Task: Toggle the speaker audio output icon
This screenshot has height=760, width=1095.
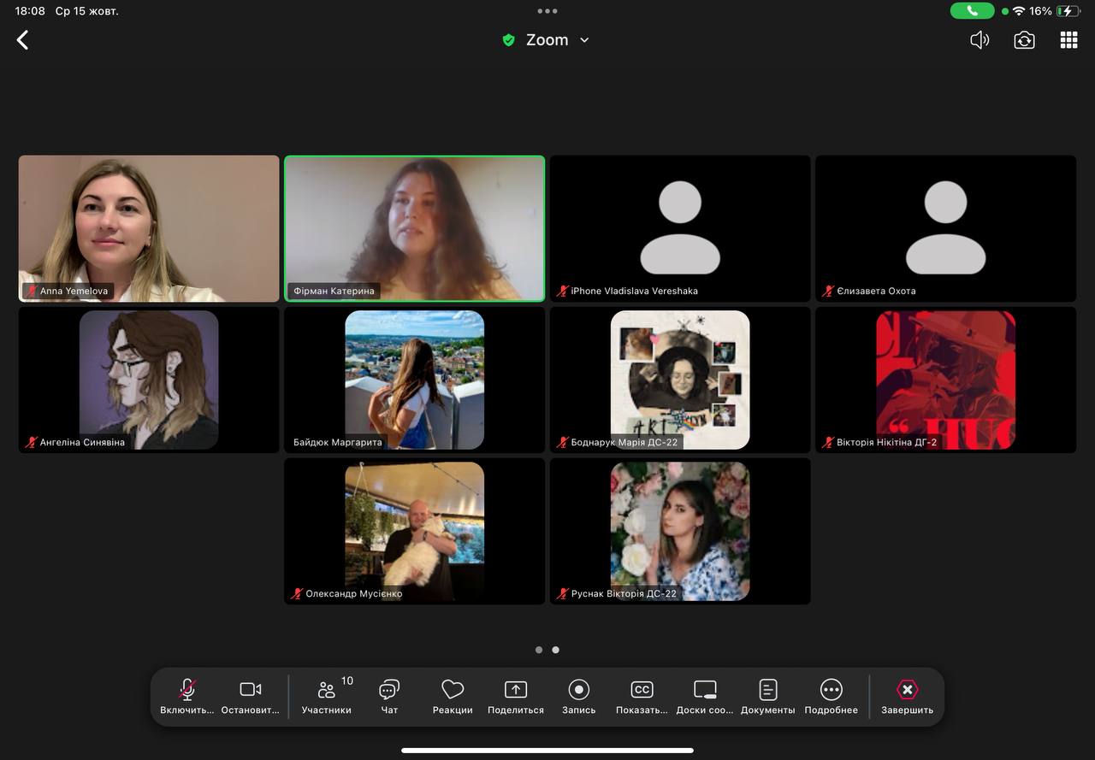Action: point(980,40)
